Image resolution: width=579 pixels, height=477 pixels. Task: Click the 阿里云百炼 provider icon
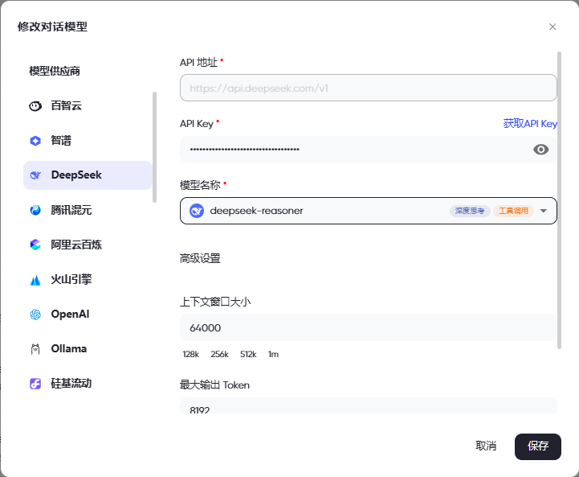(35, 245)
